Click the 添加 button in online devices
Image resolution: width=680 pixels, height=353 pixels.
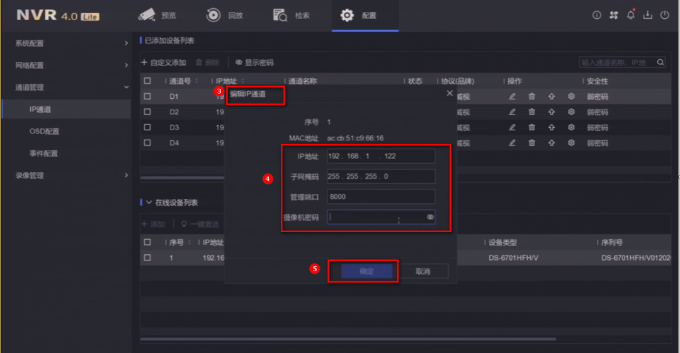click(x=153, y=224)
